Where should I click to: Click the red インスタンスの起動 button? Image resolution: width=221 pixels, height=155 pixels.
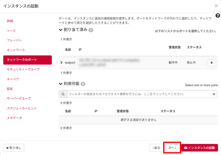[200, 148]
